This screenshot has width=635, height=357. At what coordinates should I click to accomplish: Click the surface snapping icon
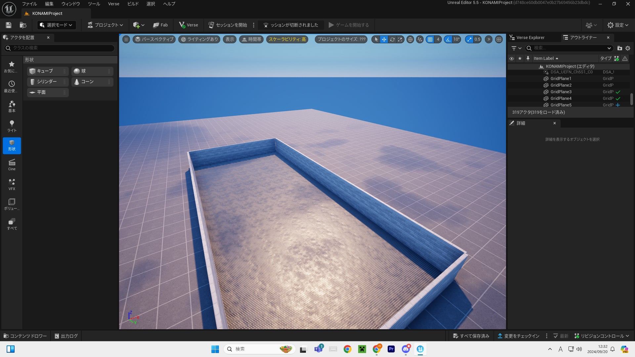[x=420, y=39]
